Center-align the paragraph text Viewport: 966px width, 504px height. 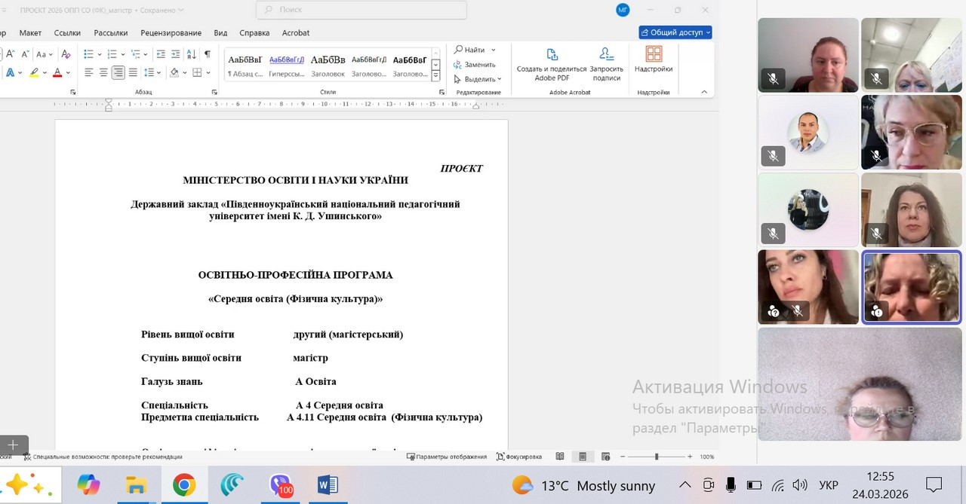coord(103,72)
